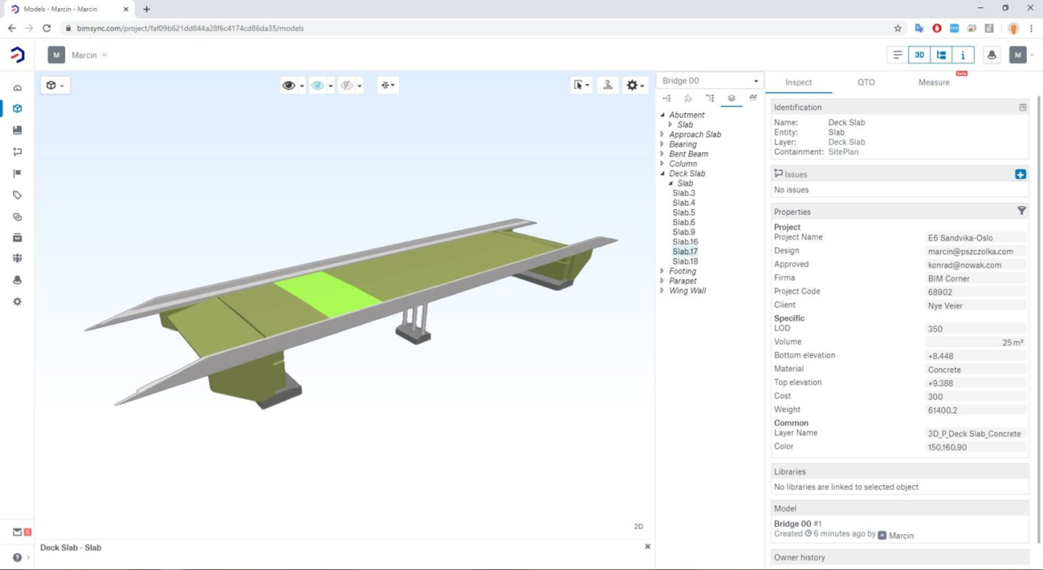The image size is (1043, 570).
Task: Open viewer settings gear in 3D toolbar
Action: (x=632, y=85)
